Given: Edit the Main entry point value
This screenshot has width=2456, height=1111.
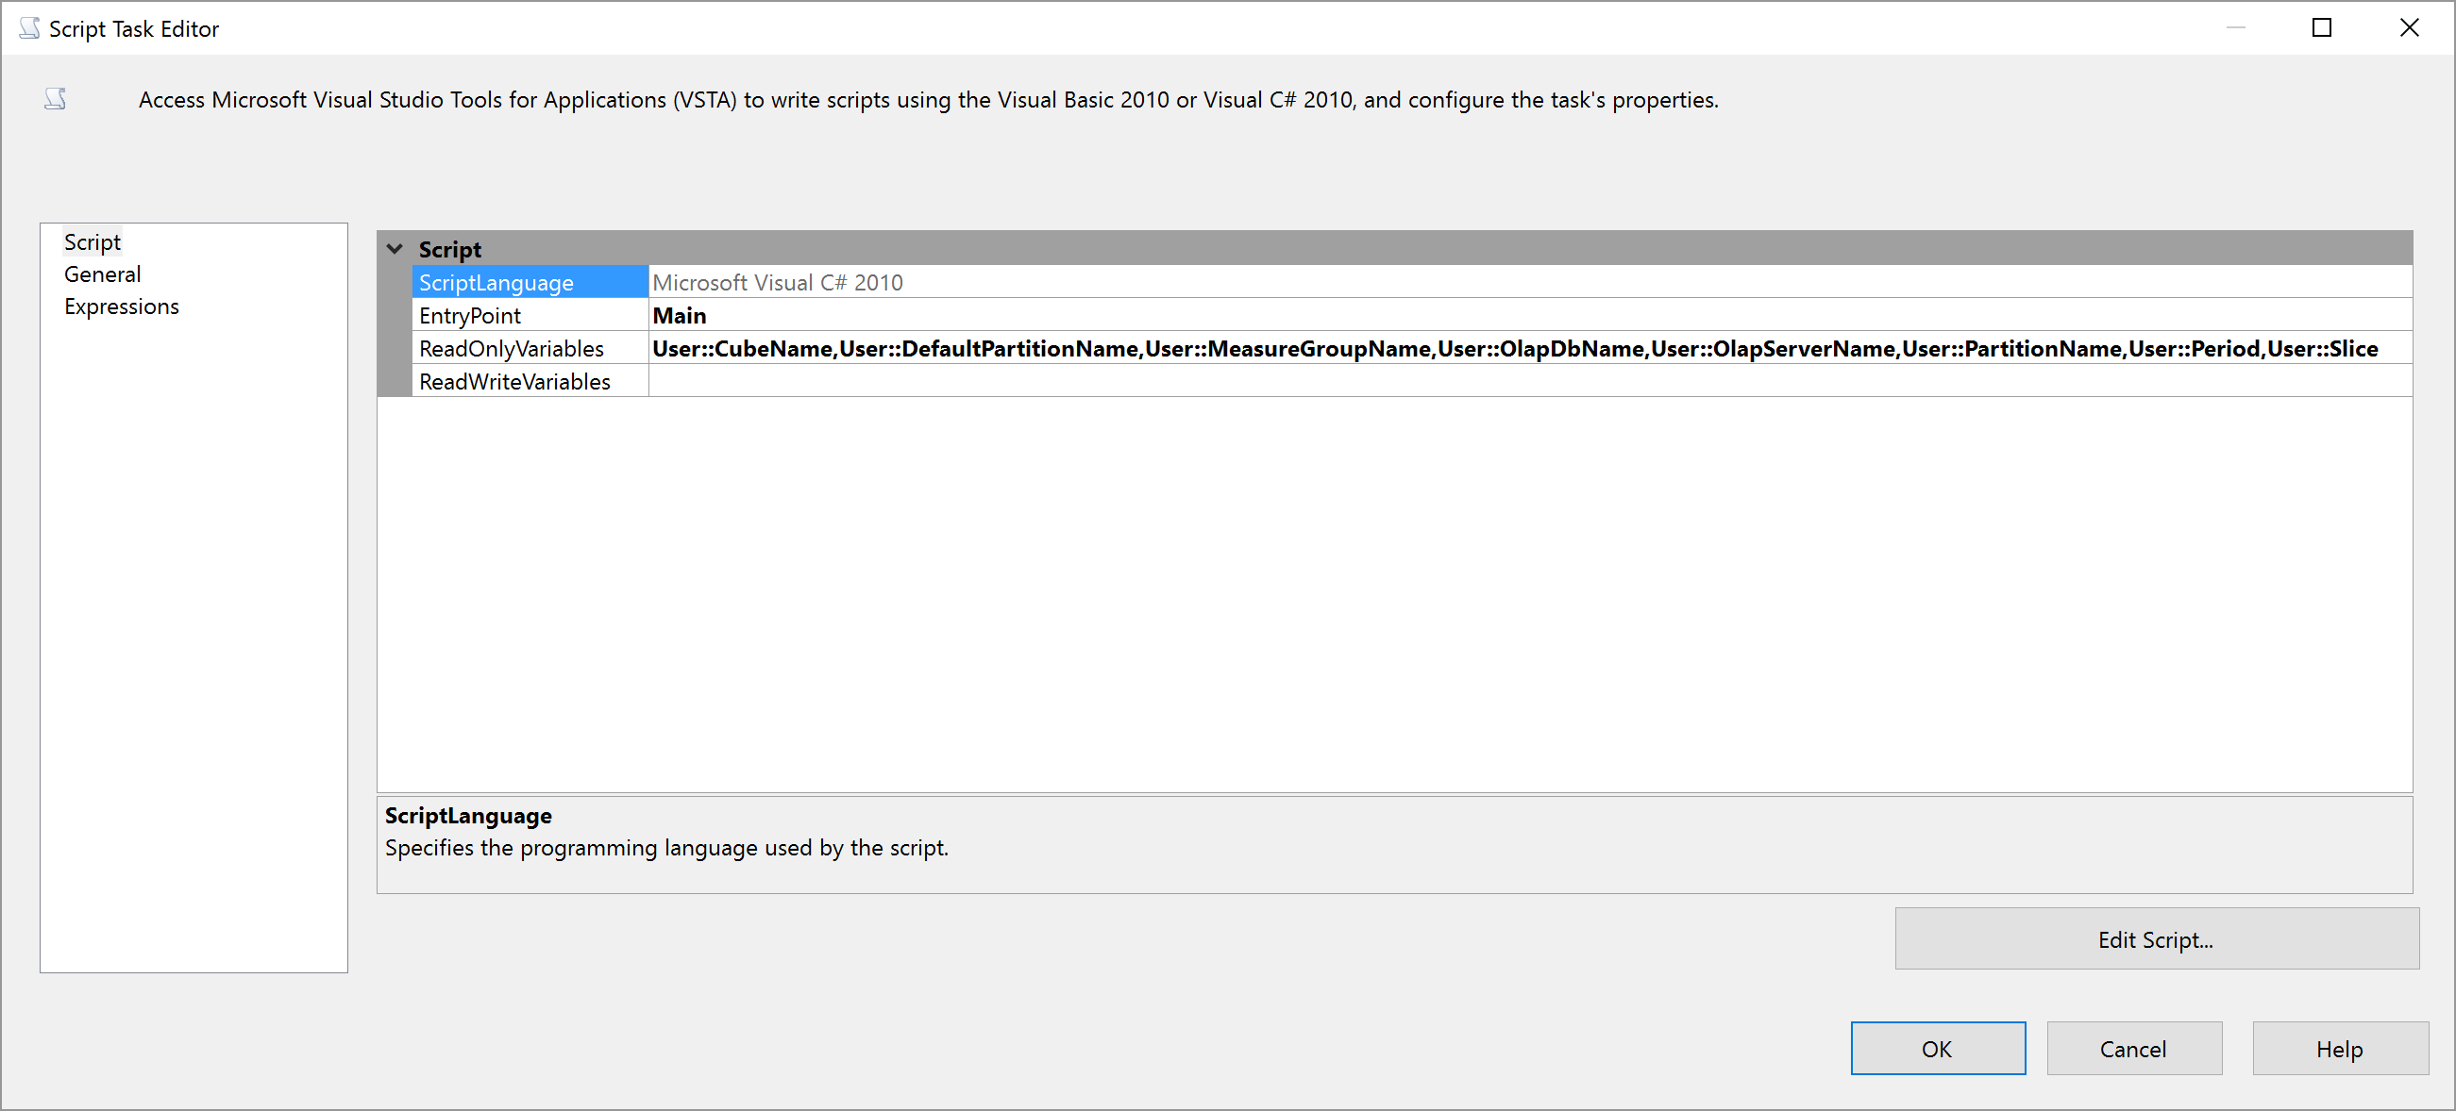Looking at the screenshot, I should [x=680, y=315].
